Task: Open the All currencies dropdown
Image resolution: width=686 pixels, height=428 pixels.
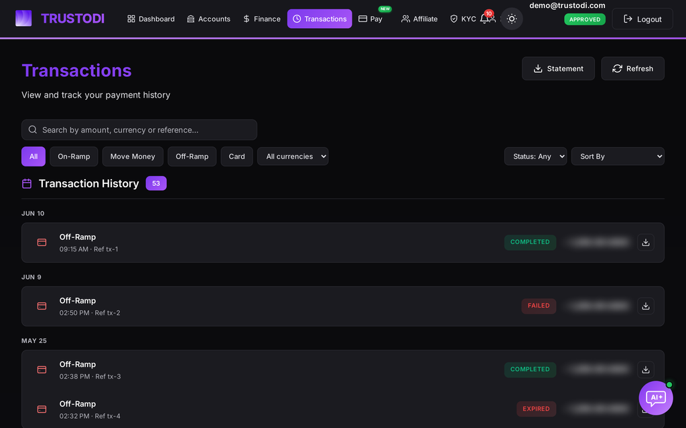Action: (293, 156)
